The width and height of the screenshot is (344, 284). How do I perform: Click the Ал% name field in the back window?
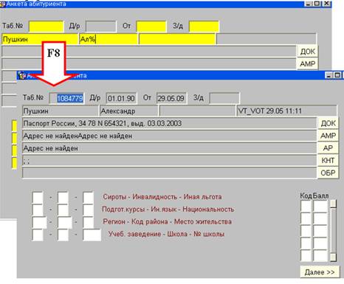coord(109,39)
